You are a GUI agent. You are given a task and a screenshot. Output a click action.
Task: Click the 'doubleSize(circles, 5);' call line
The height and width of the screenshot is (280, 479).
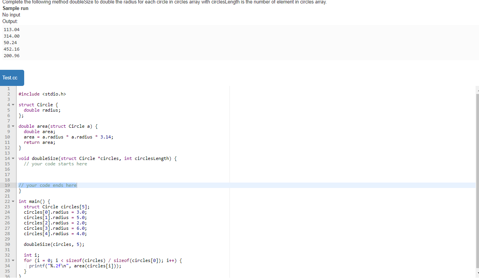(54, 244)
